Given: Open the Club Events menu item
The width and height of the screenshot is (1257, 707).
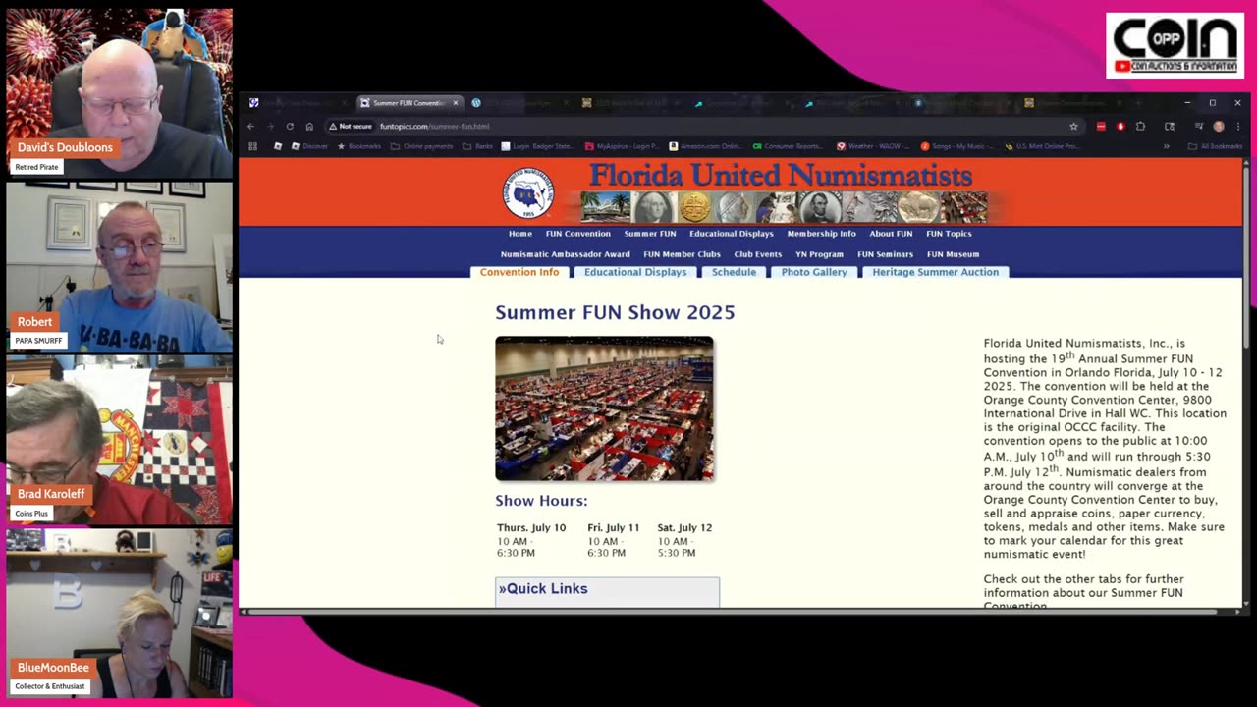Looking at the screenshot, I should click(x=758, y=254).
